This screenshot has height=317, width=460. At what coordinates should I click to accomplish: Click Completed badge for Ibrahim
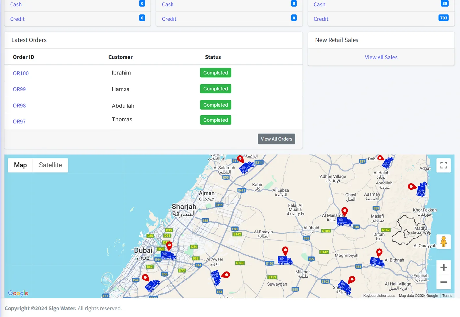click(216, 73)
